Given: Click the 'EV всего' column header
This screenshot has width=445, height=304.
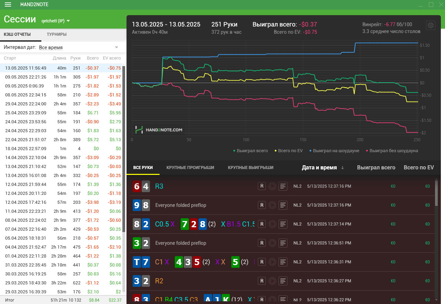Looking at the screenshot, I should (x=112, y=58).
